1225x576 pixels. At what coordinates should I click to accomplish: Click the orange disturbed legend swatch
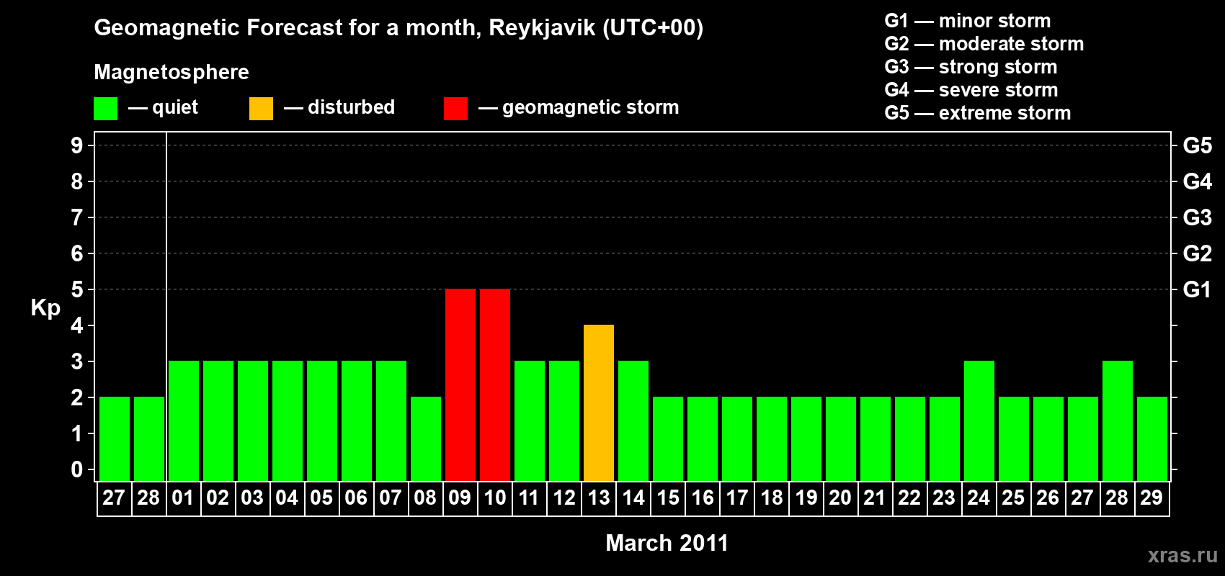coord(261,109)
